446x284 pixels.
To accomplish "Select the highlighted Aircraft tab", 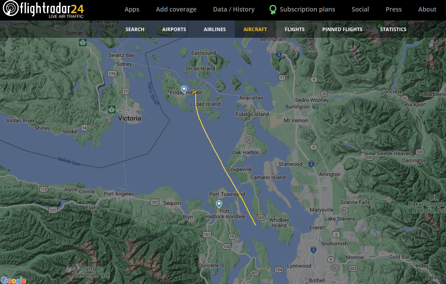I will (255, 29).
